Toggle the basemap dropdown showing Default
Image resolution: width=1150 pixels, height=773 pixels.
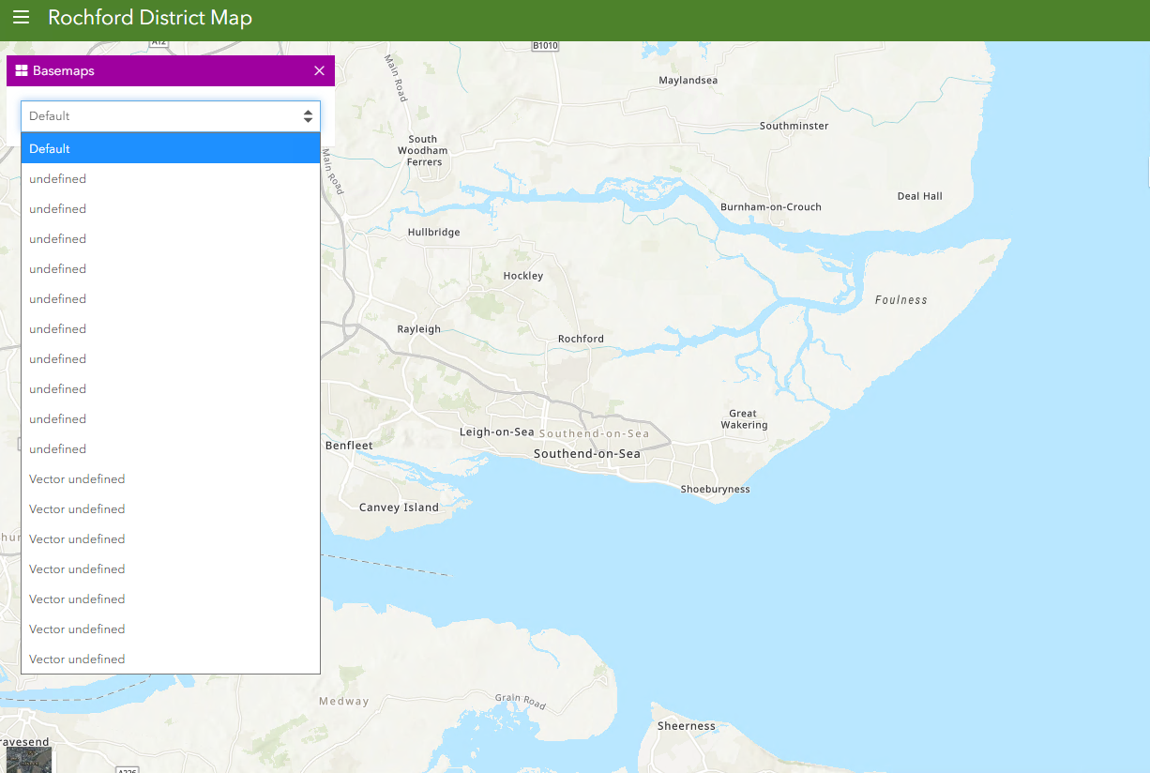[171, 116]
